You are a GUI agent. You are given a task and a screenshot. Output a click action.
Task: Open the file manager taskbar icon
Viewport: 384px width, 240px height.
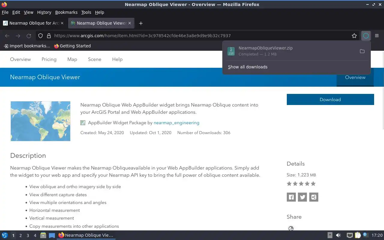click(43, 235)
